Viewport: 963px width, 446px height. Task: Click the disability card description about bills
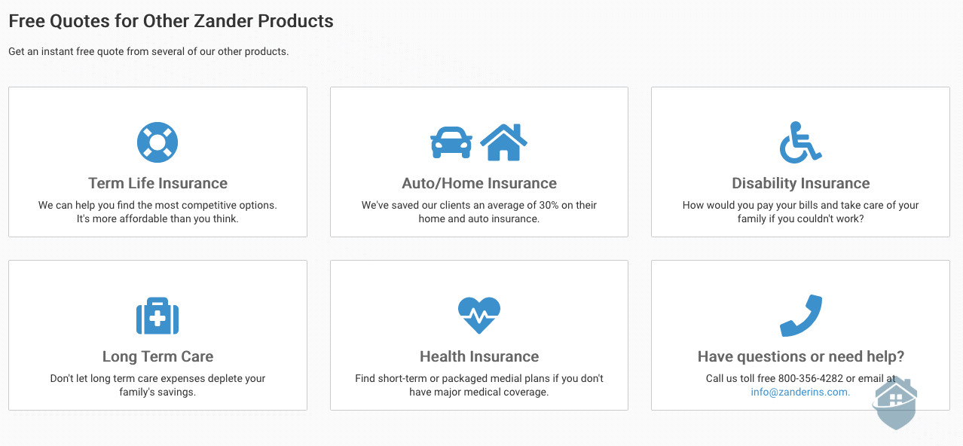801,212
